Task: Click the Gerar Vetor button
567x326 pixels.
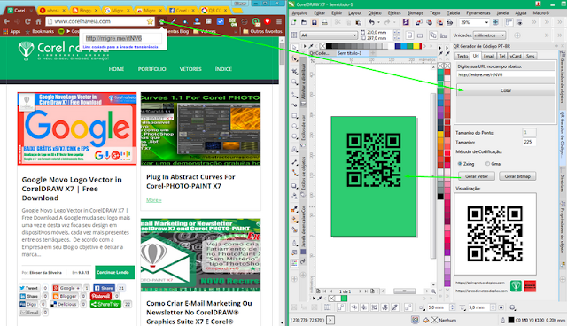Action: (477, 176)
